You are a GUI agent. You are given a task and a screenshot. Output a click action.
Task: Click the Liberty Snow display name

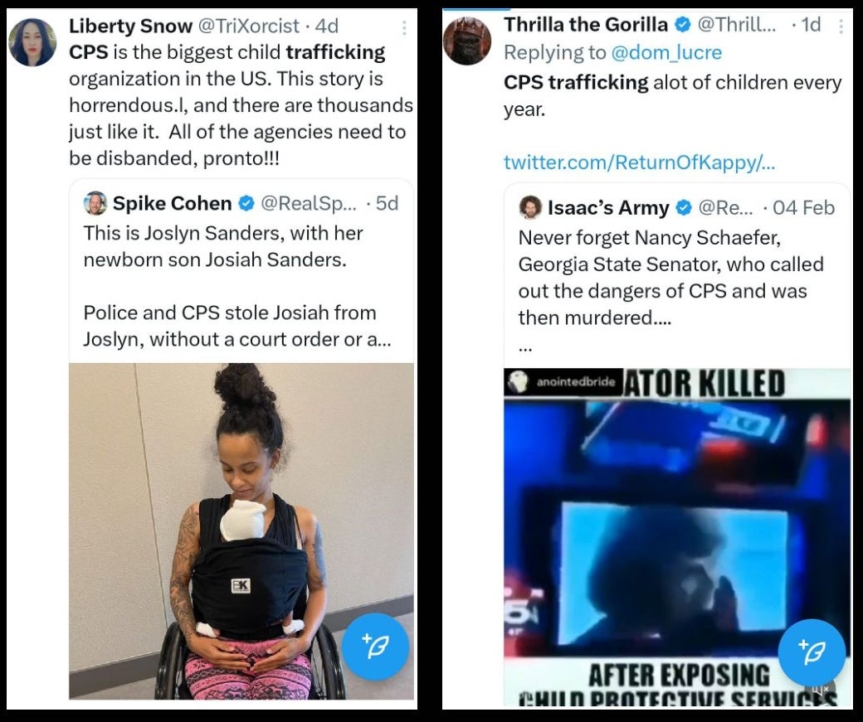130,26
